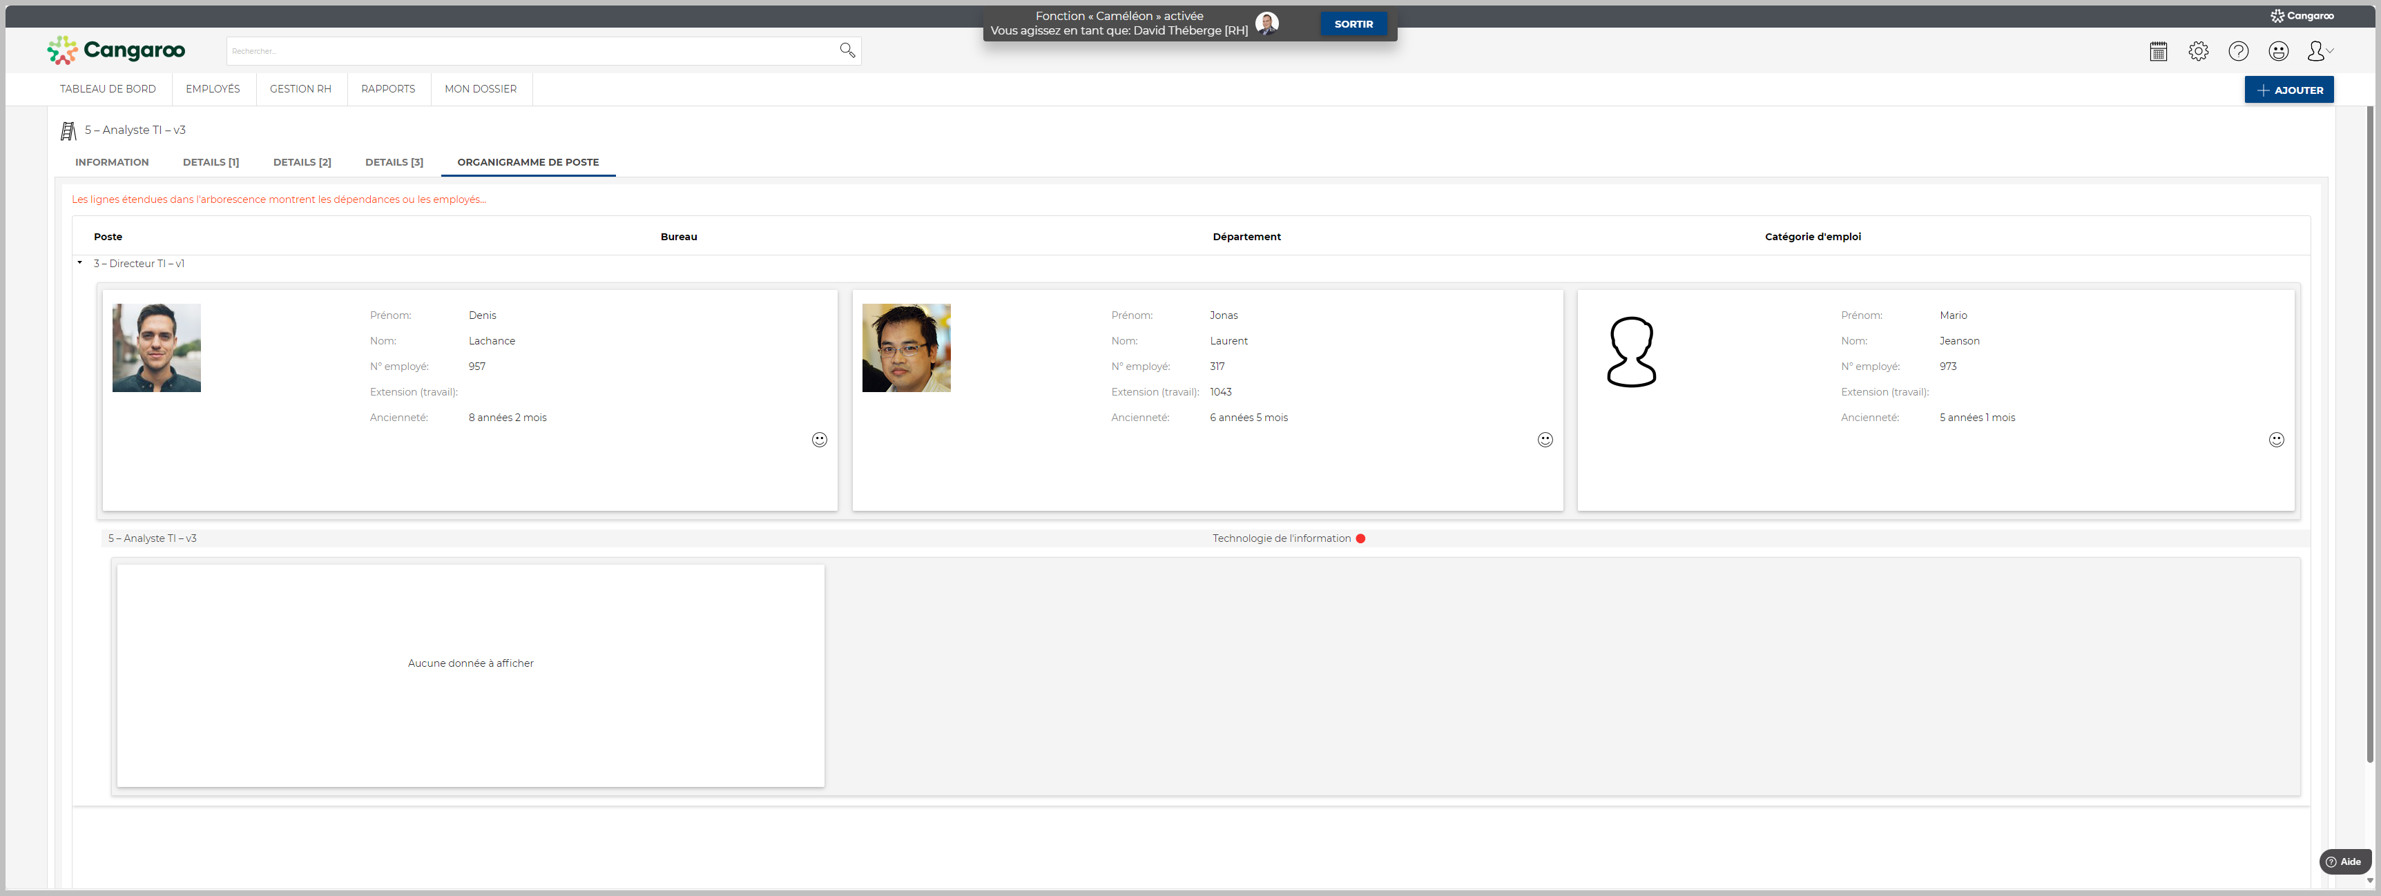The height and width of the screenshot is (896, 2381).
Task: Open the calendar icon in header
Action: [2158, 52]
